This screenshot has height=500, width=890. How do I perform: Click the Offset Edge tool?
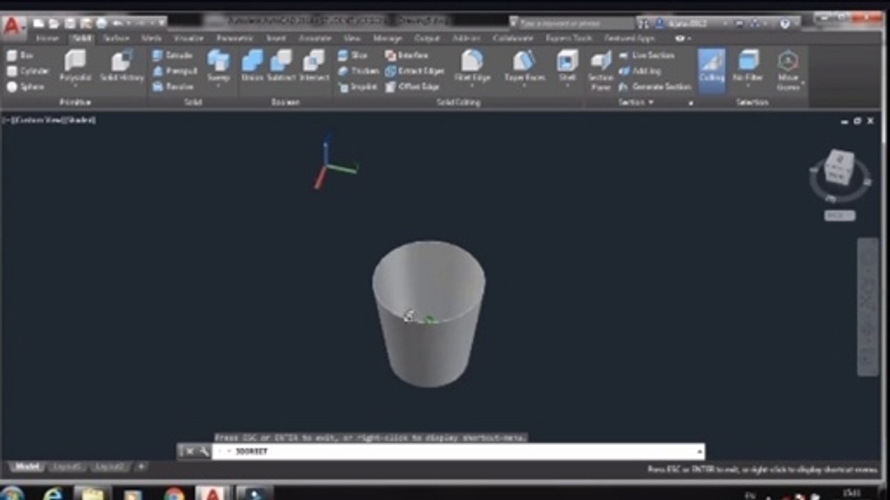(x=412, y=87)
